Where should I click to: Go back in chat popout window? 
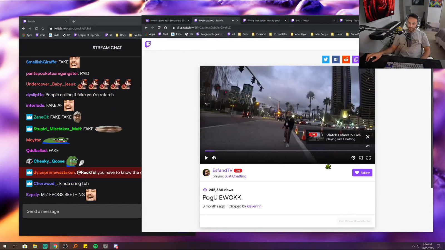23,28
